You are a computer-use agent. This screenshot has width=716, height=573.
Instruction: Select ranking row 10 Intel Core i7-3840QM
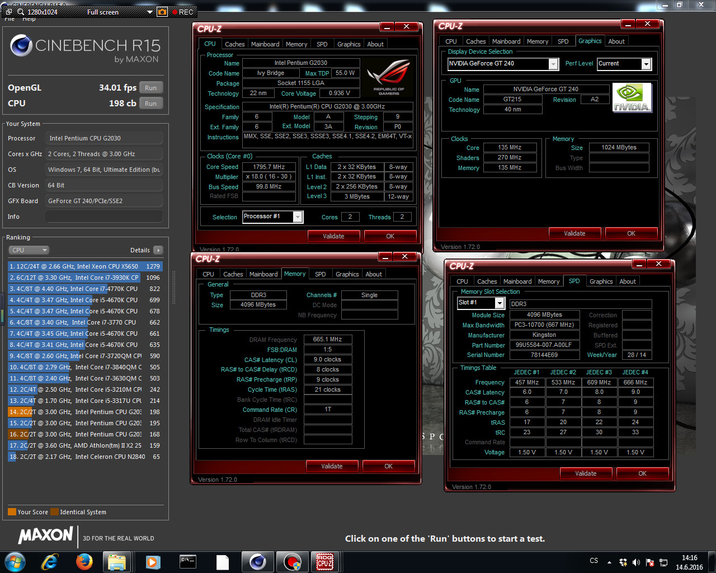(x=85, y=367)
